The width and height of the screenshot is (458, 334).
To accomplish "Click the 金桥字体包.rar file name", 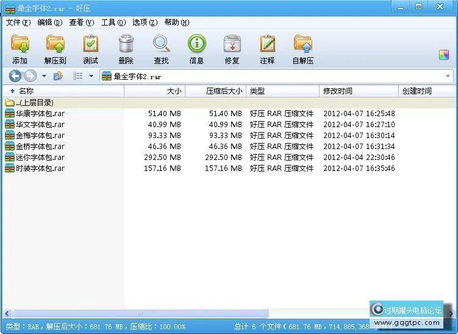I will (x=40, y=146).
